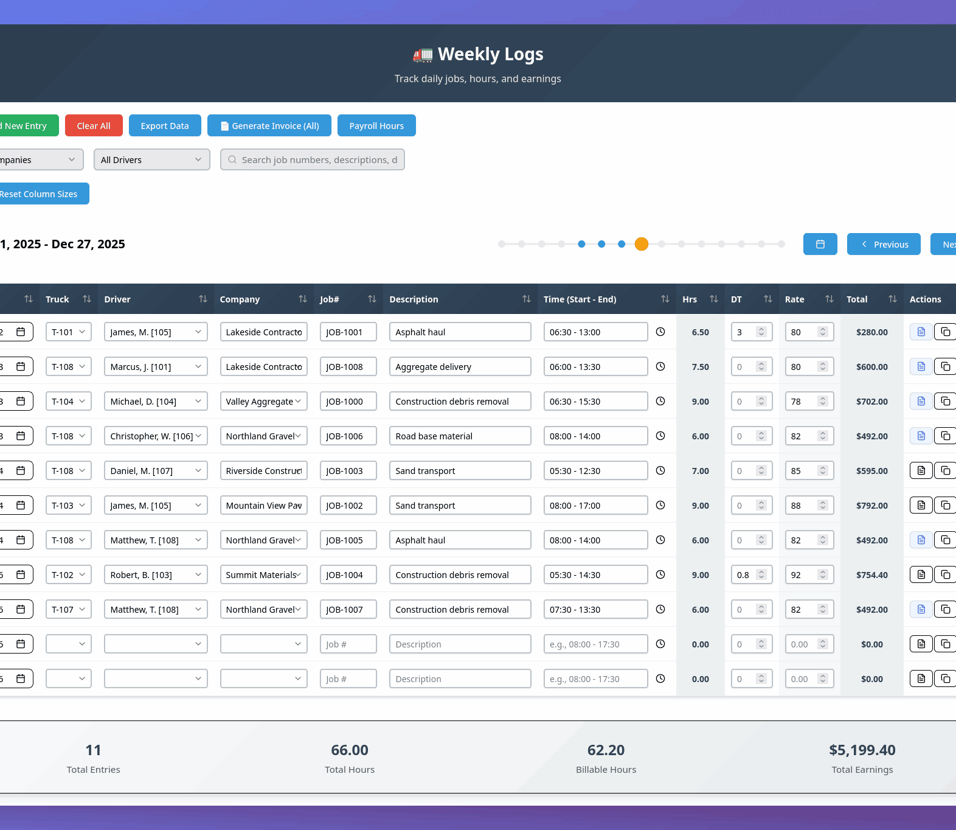Screen dimensions: 956x830
Task: Click invoice icon for JOB-1004 row
Action: (921, 574)
